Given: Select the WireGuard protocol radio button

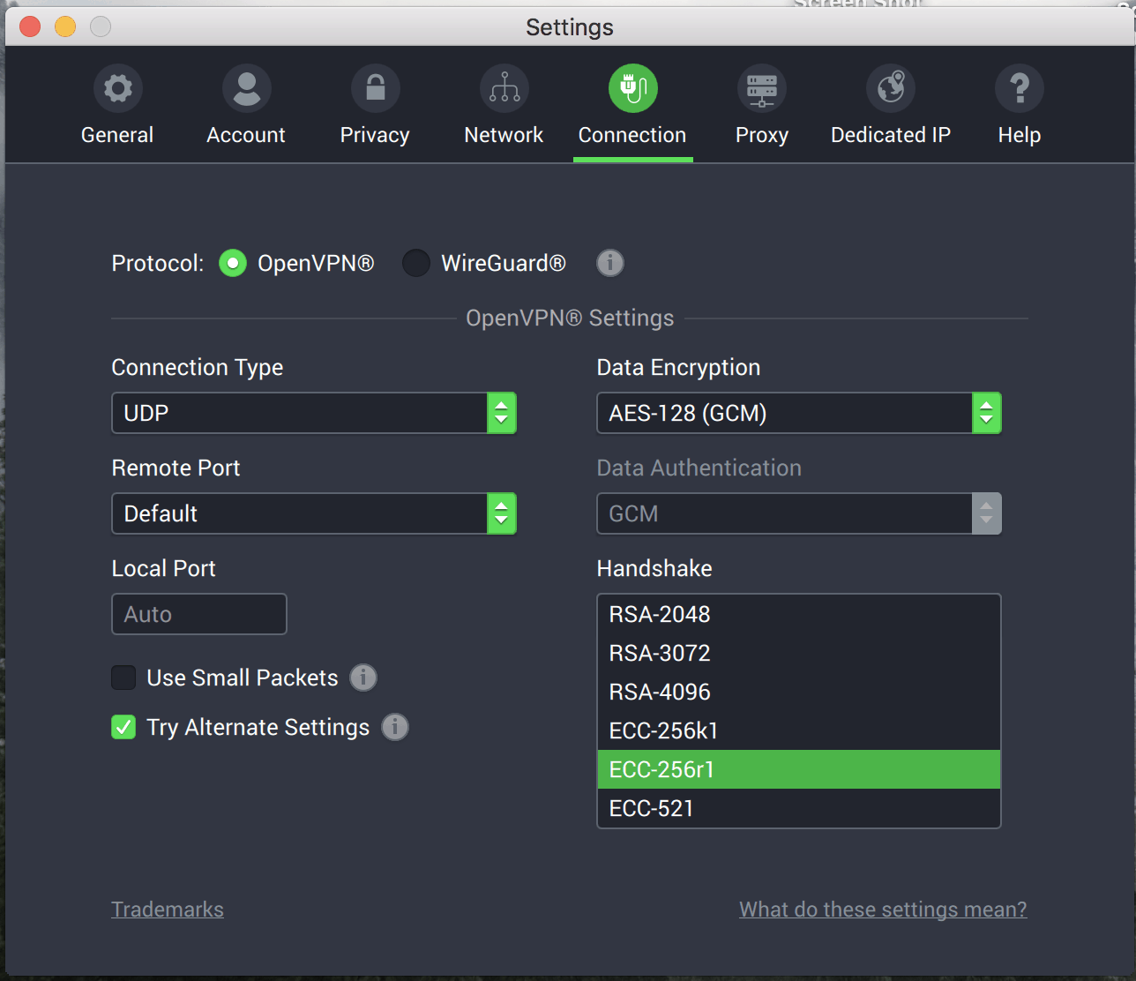Looking at the screenshot, I should click(416, 263).
